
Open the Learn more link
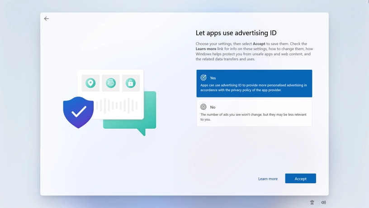click(268, 179)
